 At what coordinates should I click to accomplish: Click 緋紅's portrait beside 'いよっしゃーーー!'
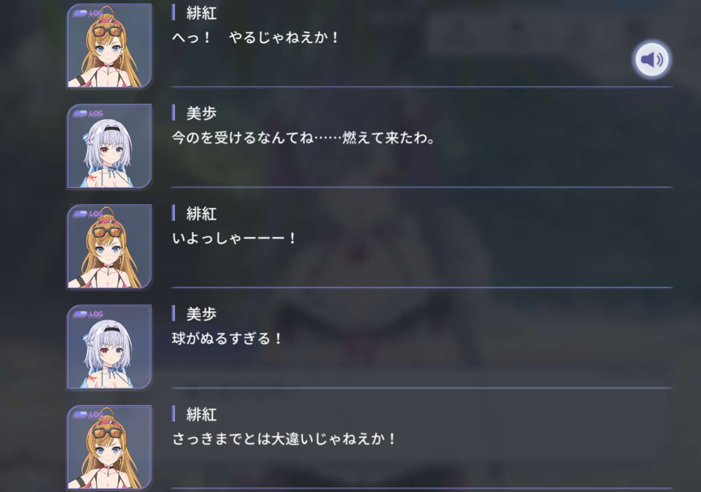coord(109,246)
